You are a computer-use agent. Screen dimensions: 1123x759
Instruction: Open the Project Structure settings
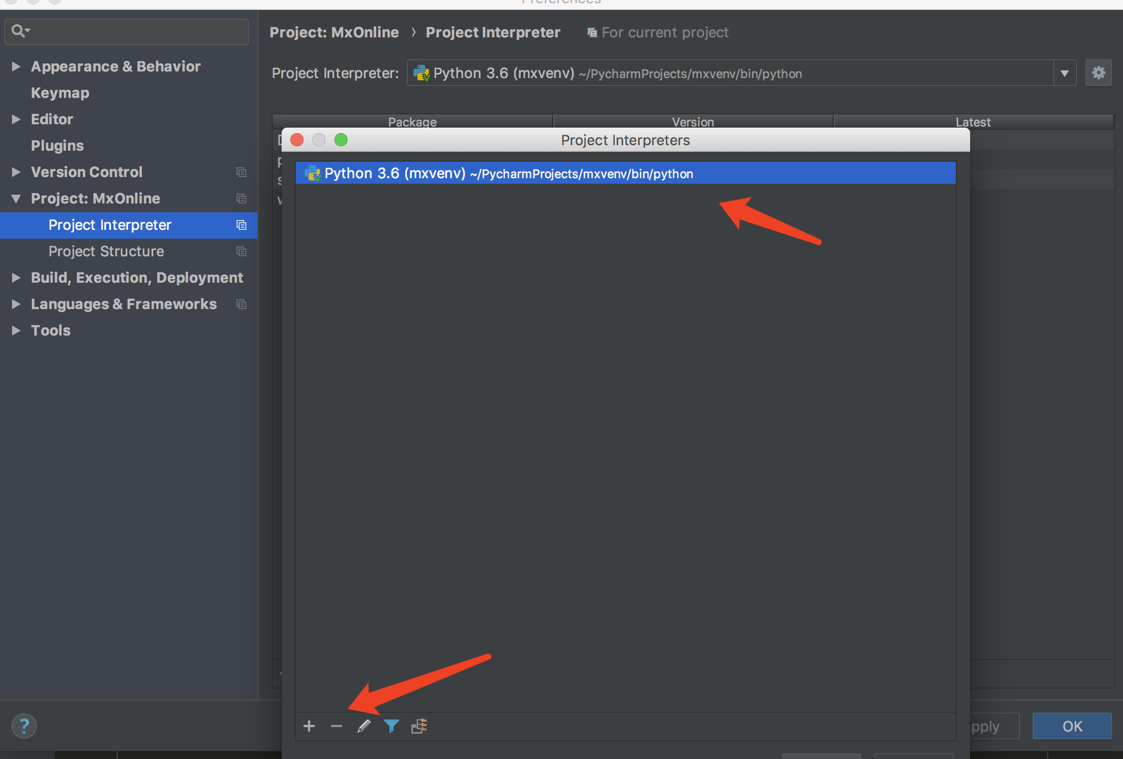click(x=105, y=251)
